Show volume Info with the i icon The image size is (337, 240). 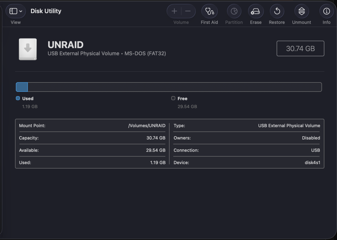point(327,11)
